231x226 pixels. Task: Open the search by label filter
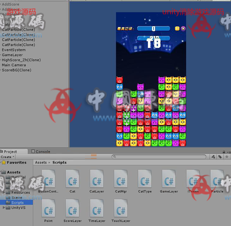coord(220,157)
